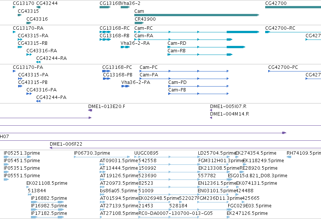Select transcript CG13168-RB
Viewport: 321px width, 219px height.
(x=114, y=35)
